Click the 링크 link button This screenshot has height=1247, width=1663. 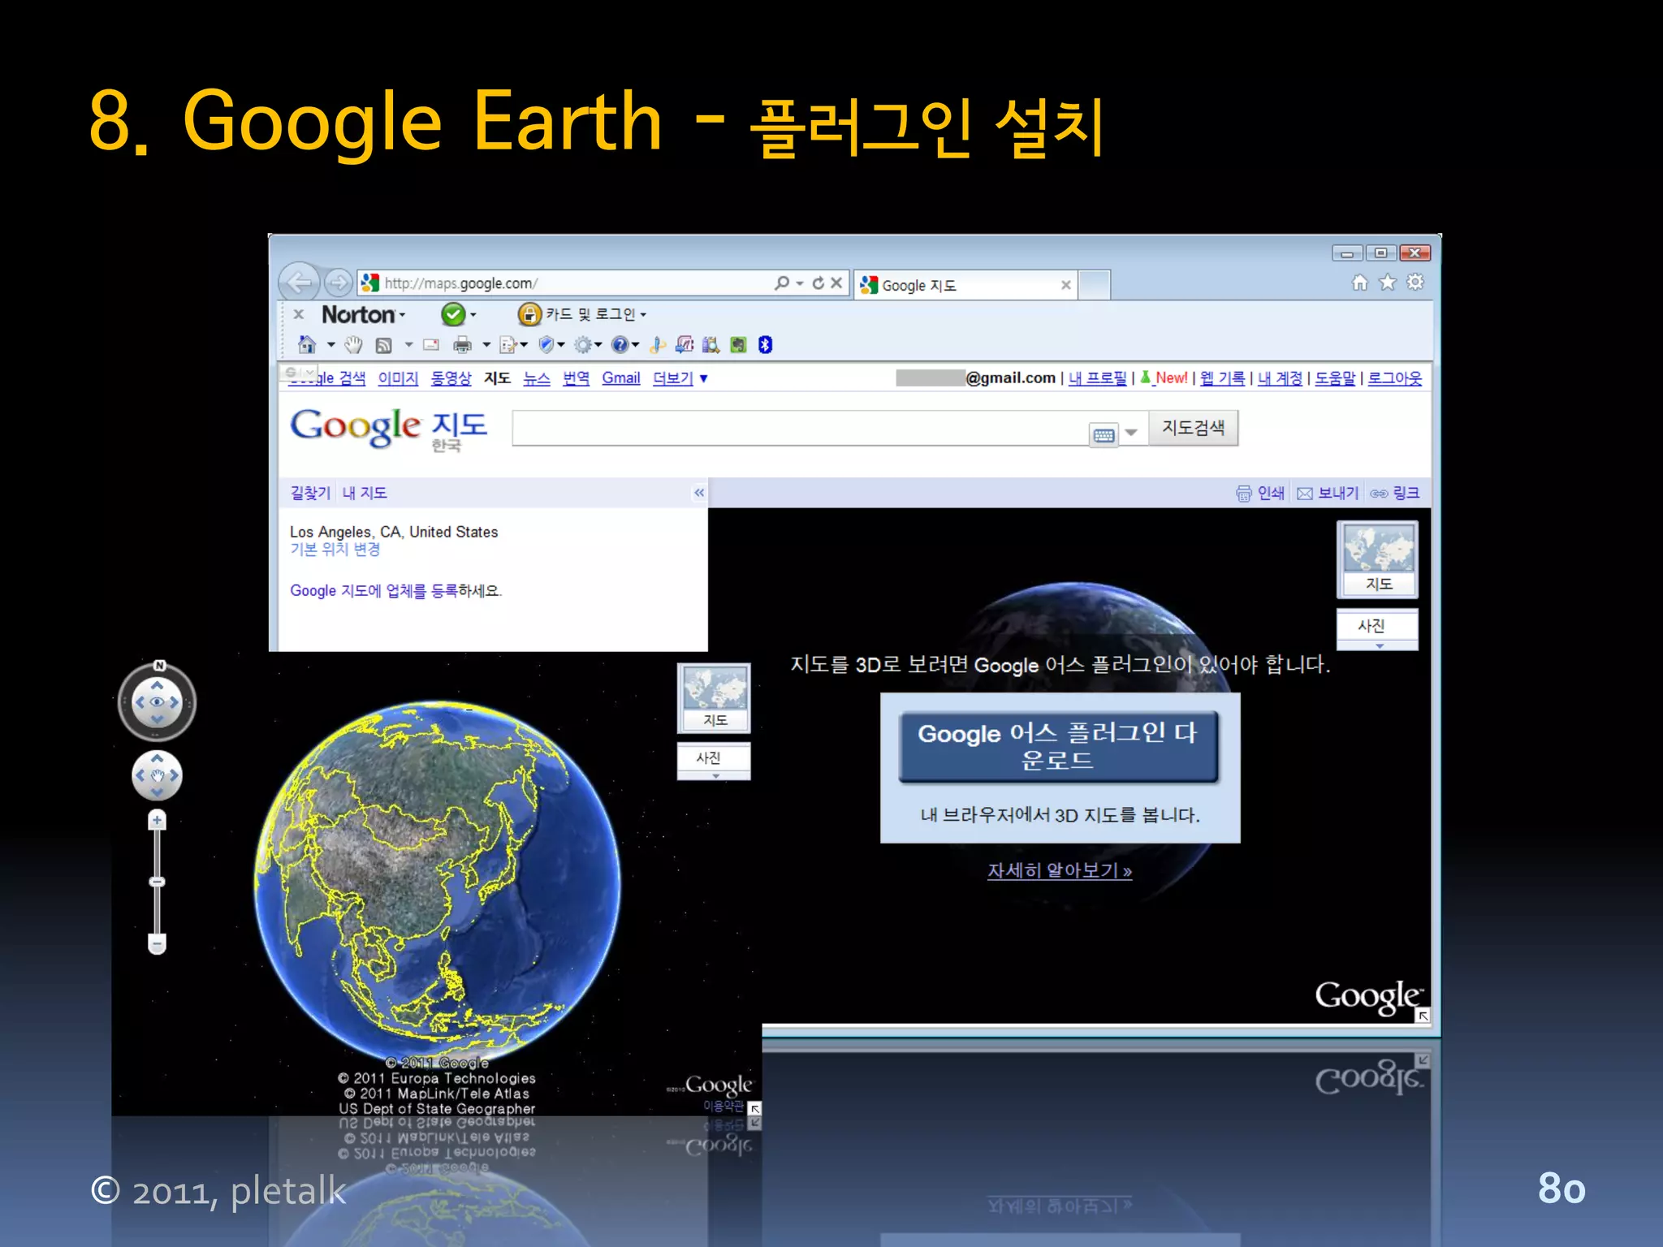1395,493
